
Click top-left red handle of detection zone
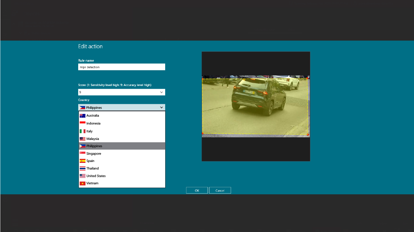pos(202,79)
